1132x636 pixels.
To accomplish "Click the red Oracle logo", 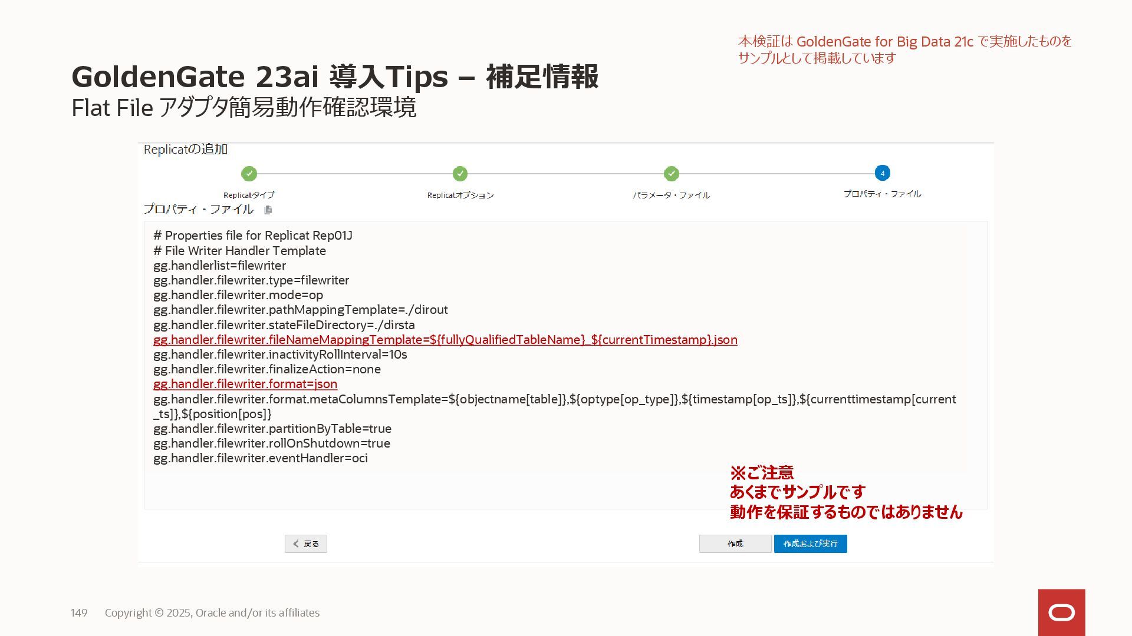I will (x=1061, y=612).
